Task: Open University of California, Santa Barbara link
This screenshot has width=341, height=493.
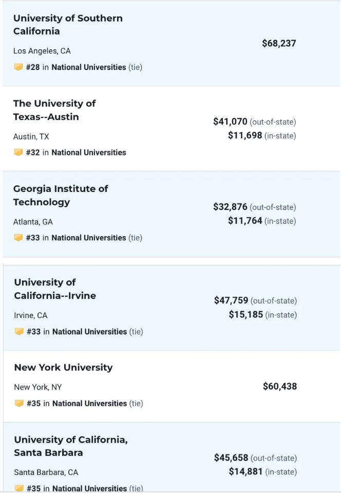Action: click(71, 446)
